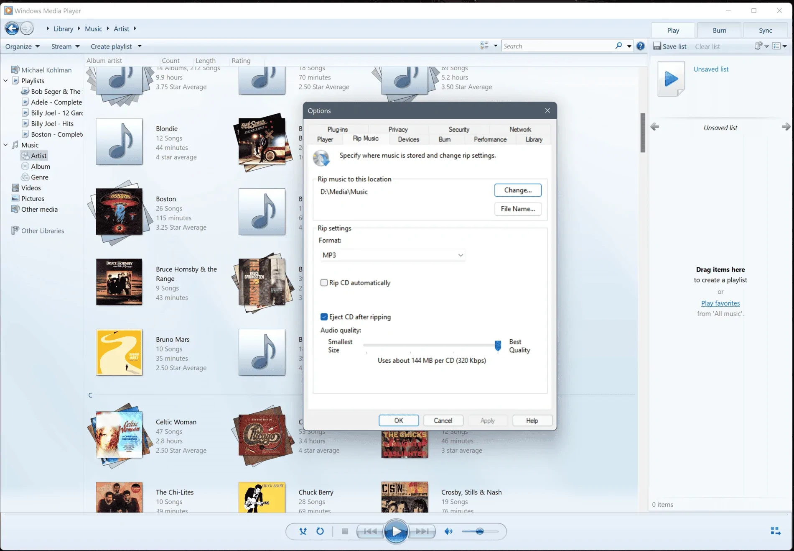Mute audio with the speaker icon

[x=448, y=531]
